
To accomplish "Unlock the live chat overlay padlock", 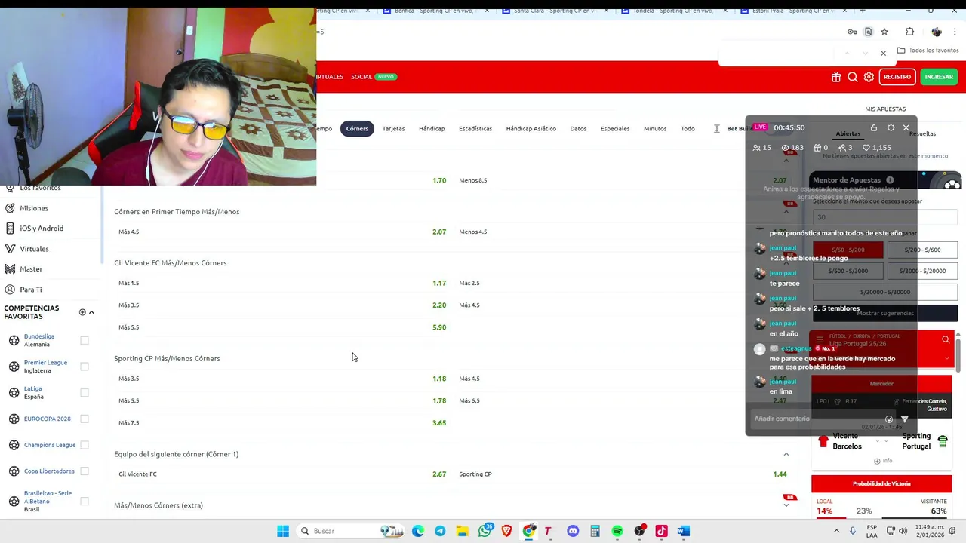I will tap(874, 128).
